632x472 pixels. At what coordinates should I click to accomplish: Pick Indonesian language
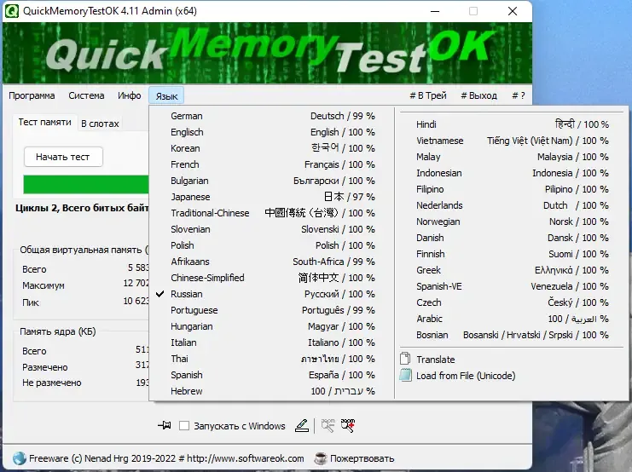click(512, 173)
